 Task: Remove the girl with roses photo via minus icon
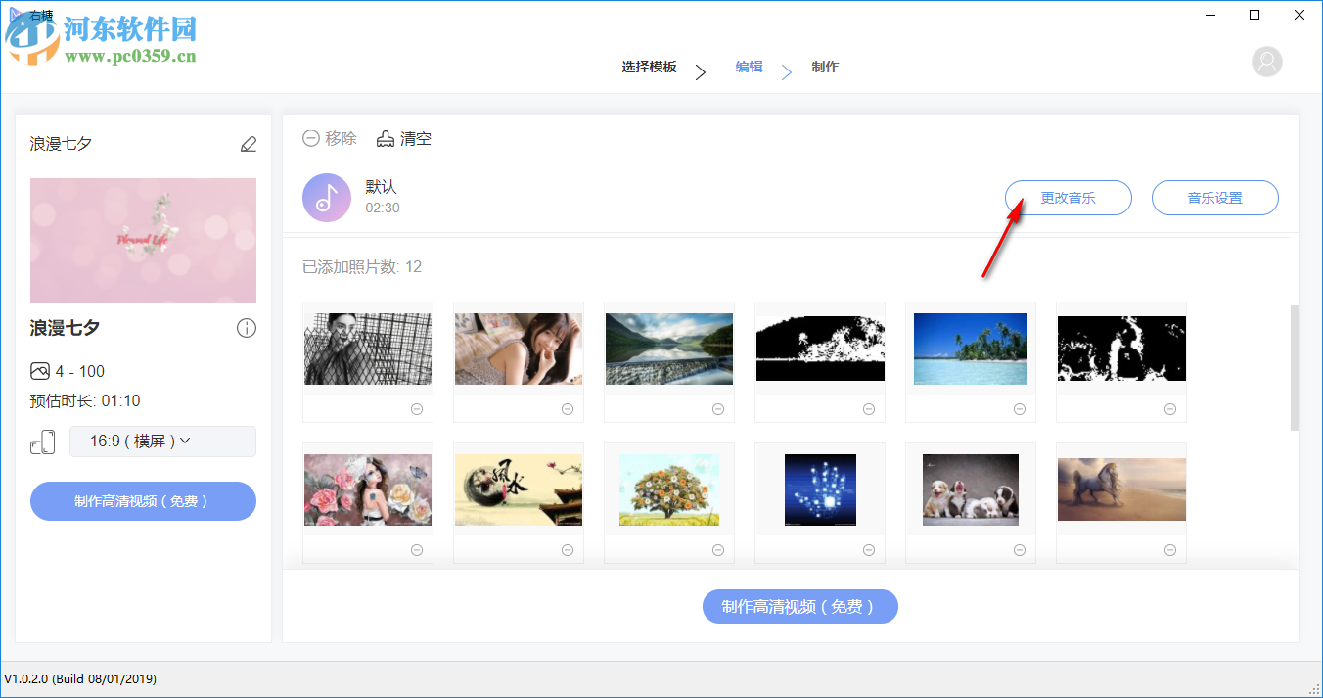click(x=417, y=551)
